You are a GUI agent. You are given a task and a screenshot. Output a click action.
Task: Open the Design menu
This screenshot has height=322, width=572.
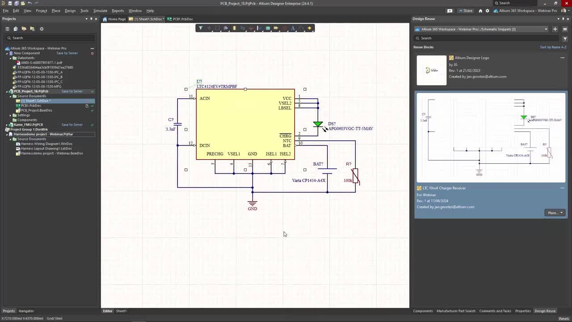click(x=70, y=11)
